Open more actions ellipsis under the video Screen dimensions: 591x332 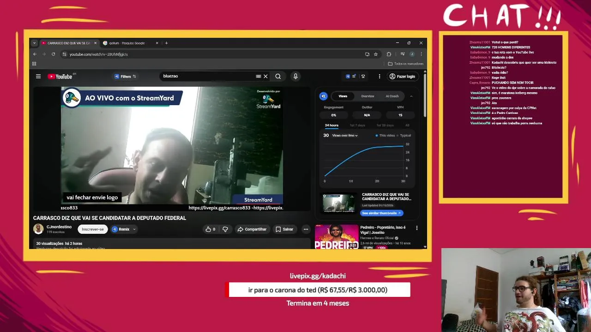click(306, 229)
